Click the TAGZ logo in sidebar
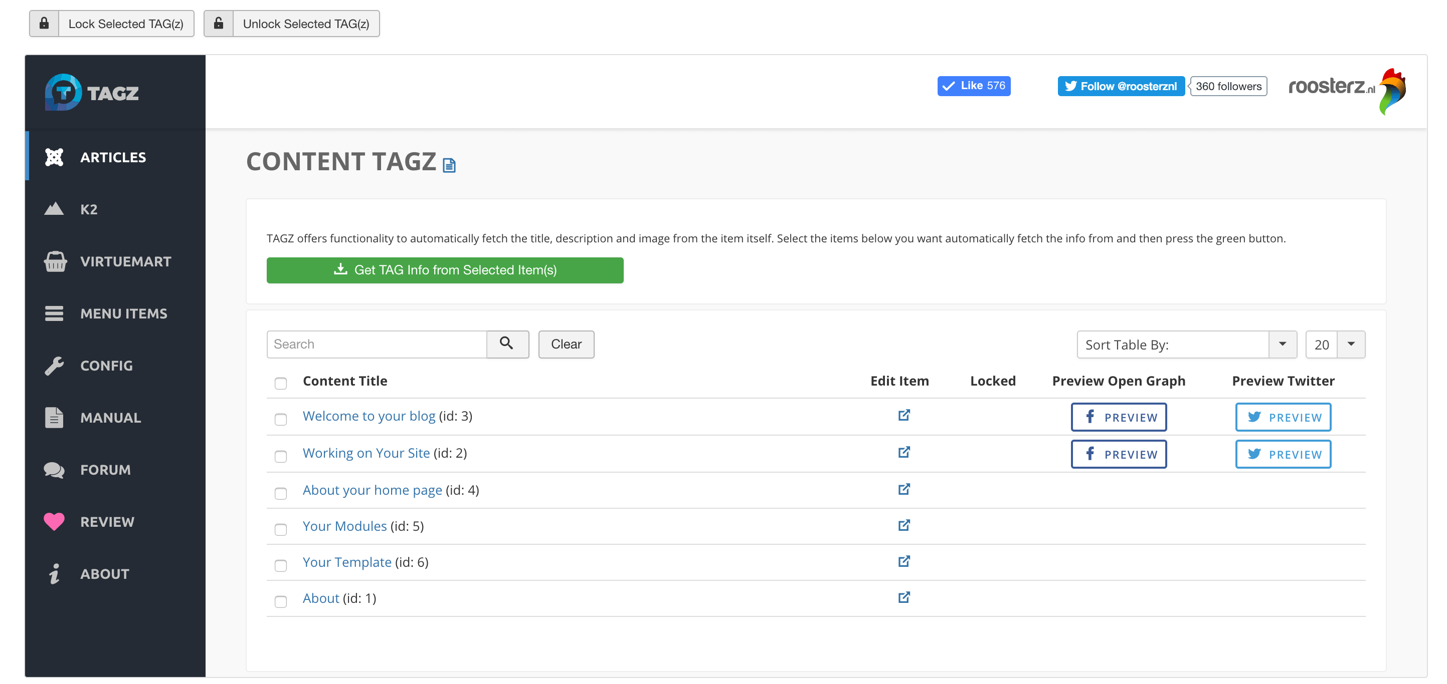 point(92,92)
